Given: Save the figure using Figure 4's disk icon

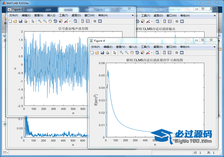Looking at the screenshot, I should coord(102,53).
